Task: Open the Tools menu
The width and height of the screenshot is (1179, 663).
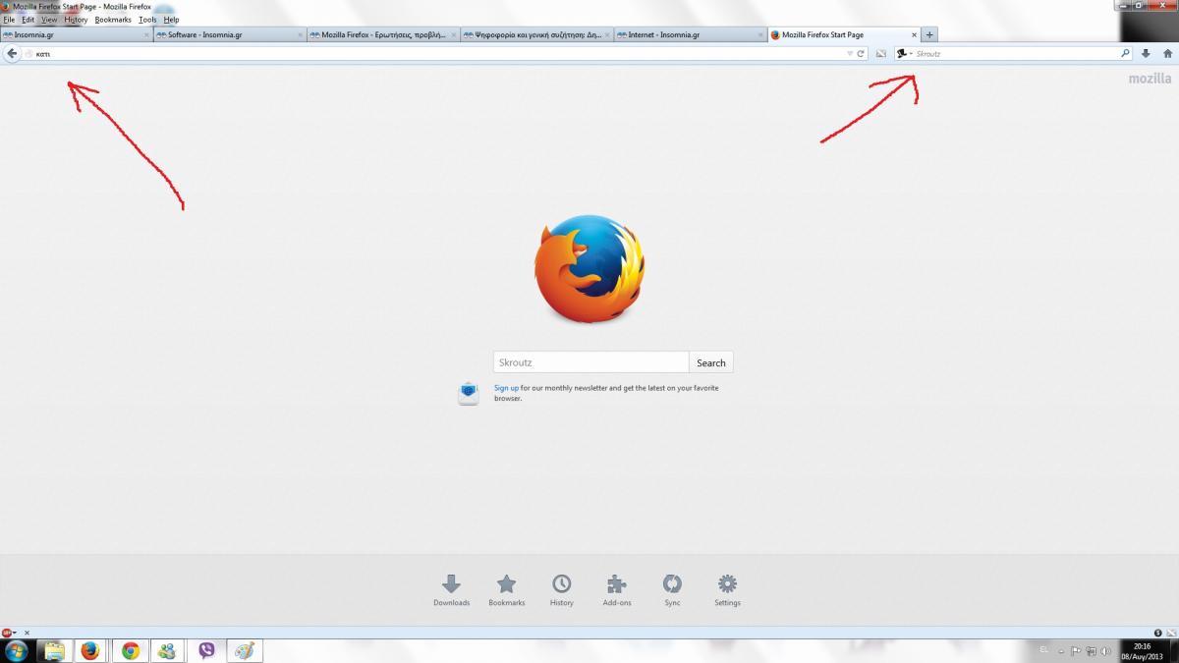Action: [x=147, y=20]
